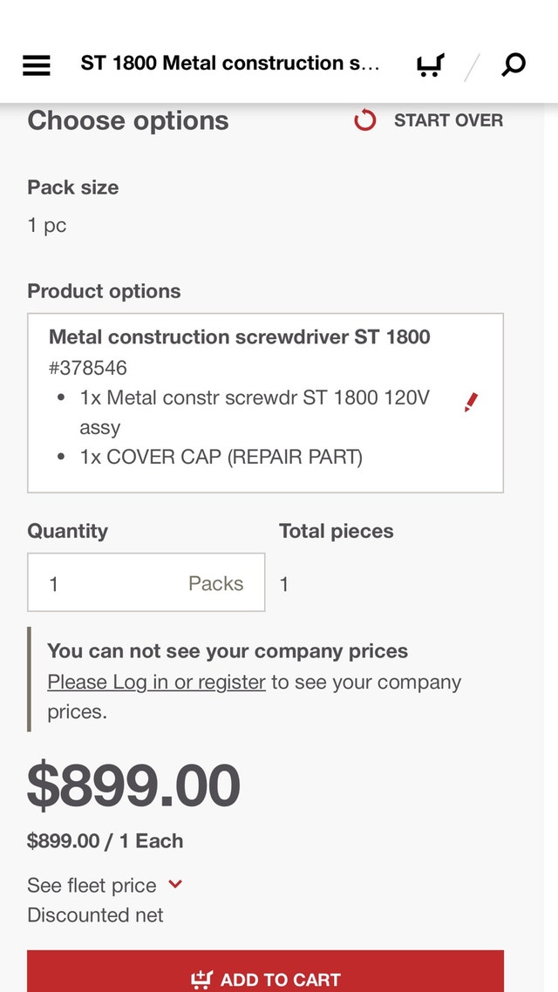The height and width of the screenshot is (992, 558).
Task: Edit product options with the pencil icon
Action: 471,402
